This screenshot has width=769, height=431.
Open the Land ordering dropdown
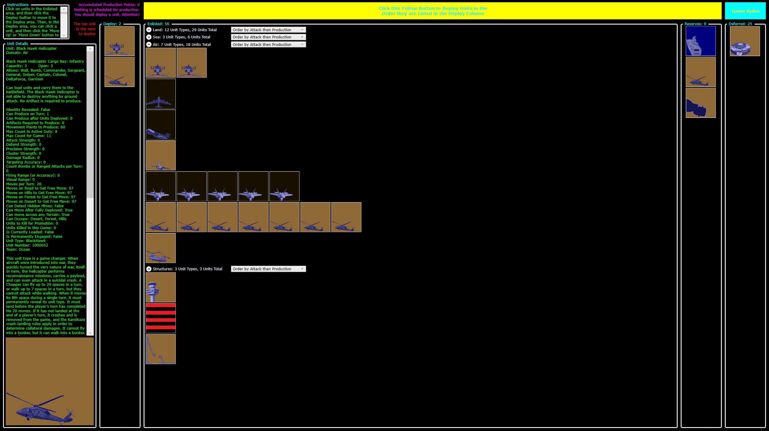click(x=268, y=30)
